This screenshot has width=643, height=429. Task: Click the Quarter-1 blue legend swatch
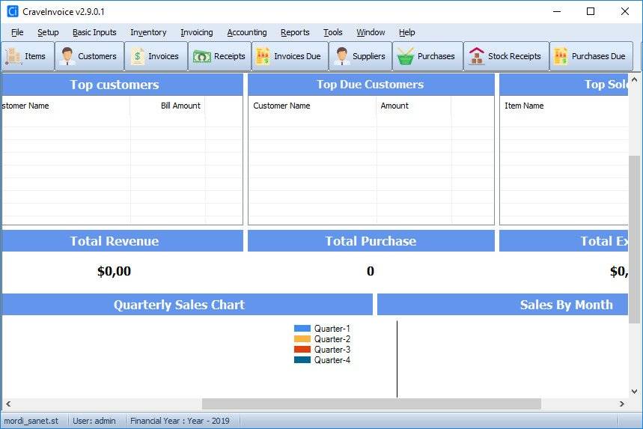(302, 329)
